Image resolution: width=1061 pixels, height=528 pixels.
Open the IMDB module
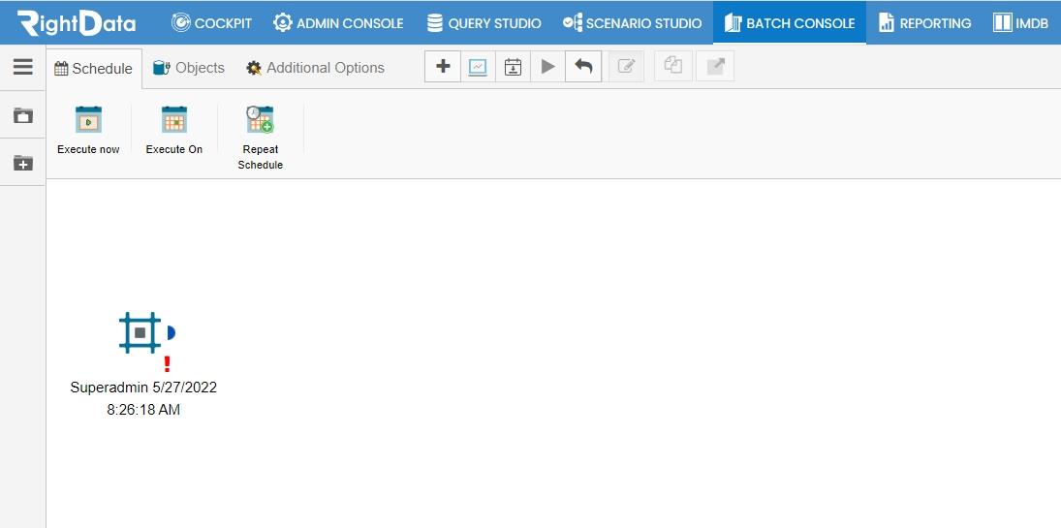pos(1020,23)
